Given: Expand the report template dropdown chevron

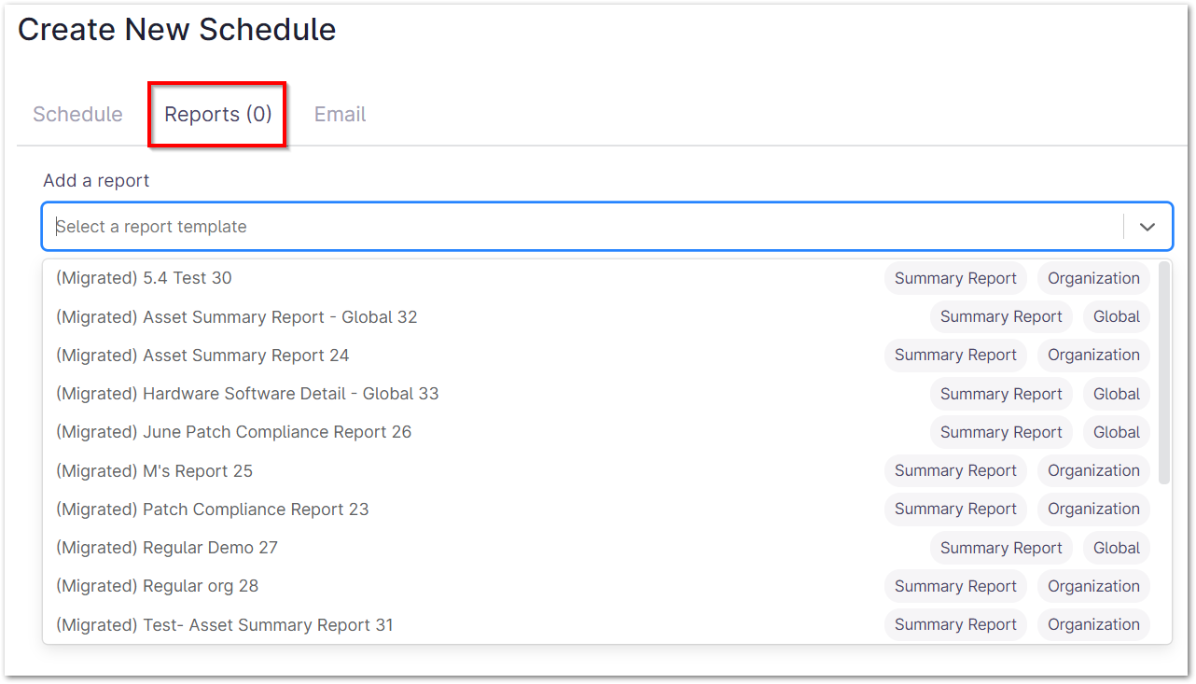Looking at the screenshot, I should click(1147, 226).
